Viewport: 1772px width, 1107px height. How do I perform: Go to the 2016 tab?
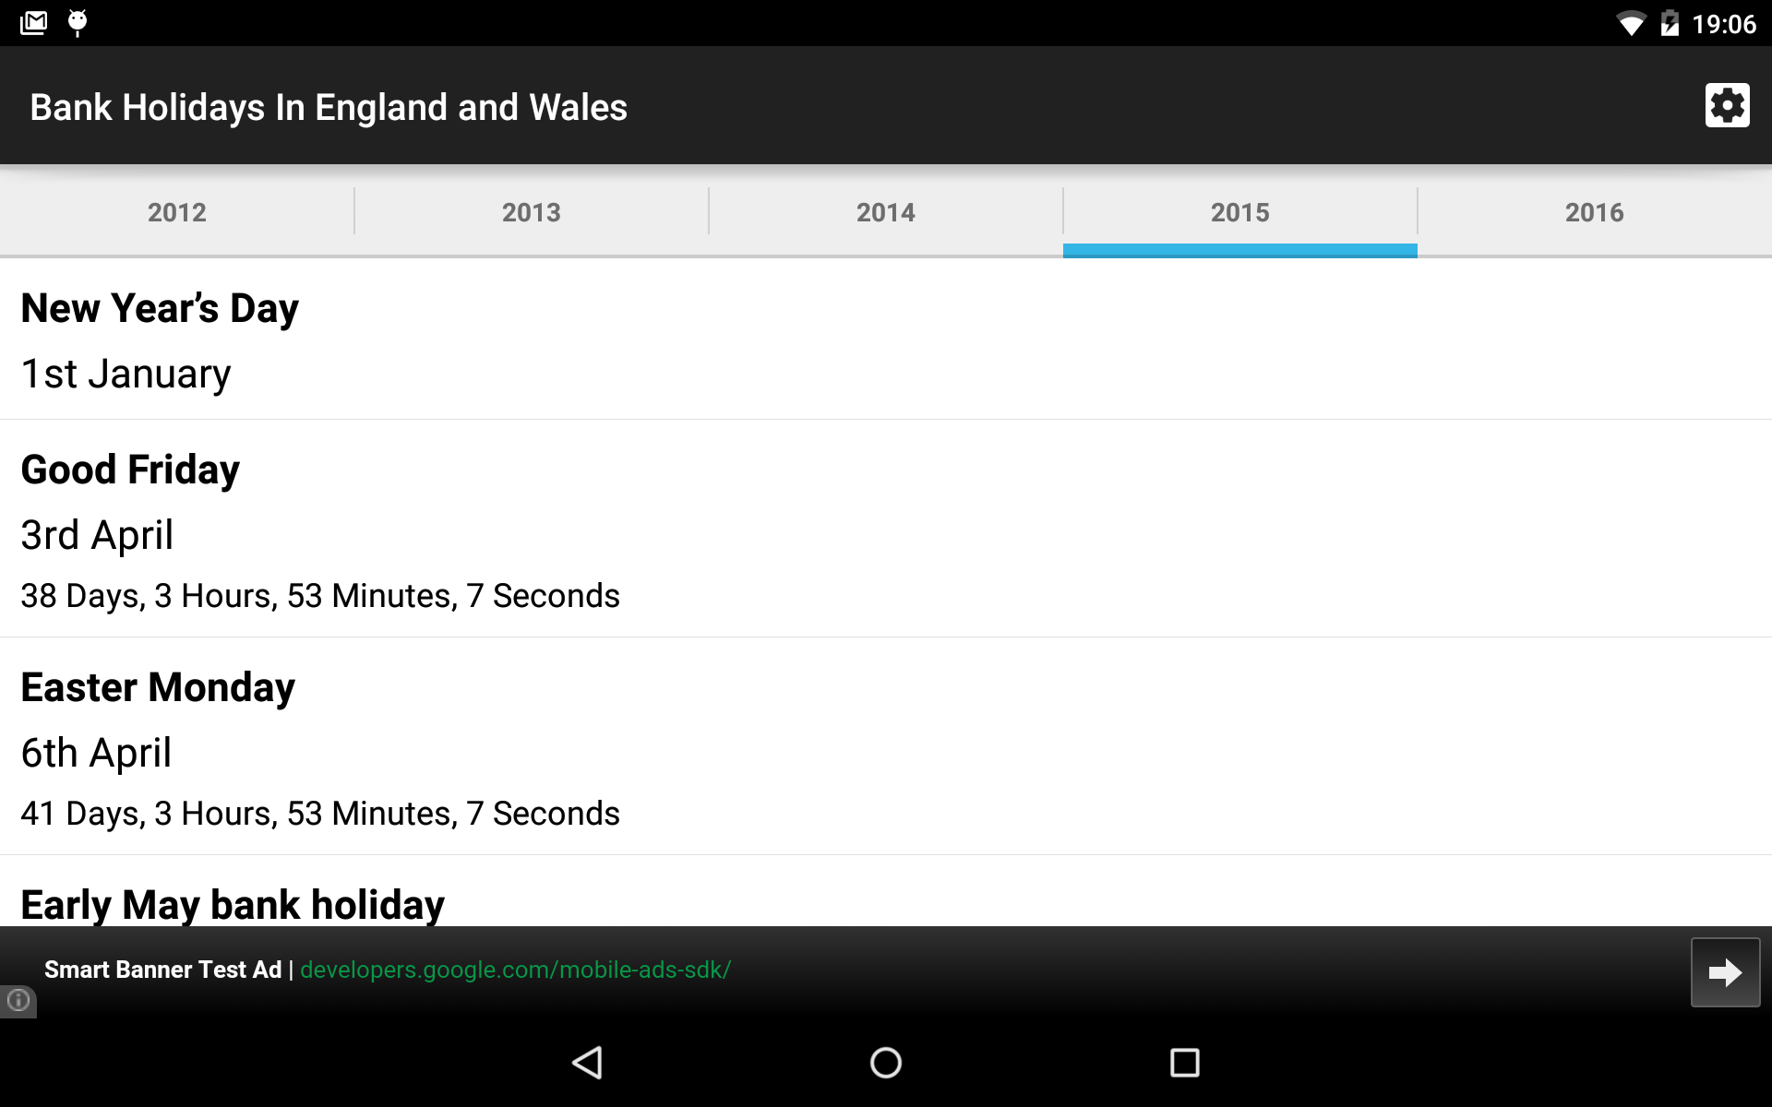coord(1594,212)
